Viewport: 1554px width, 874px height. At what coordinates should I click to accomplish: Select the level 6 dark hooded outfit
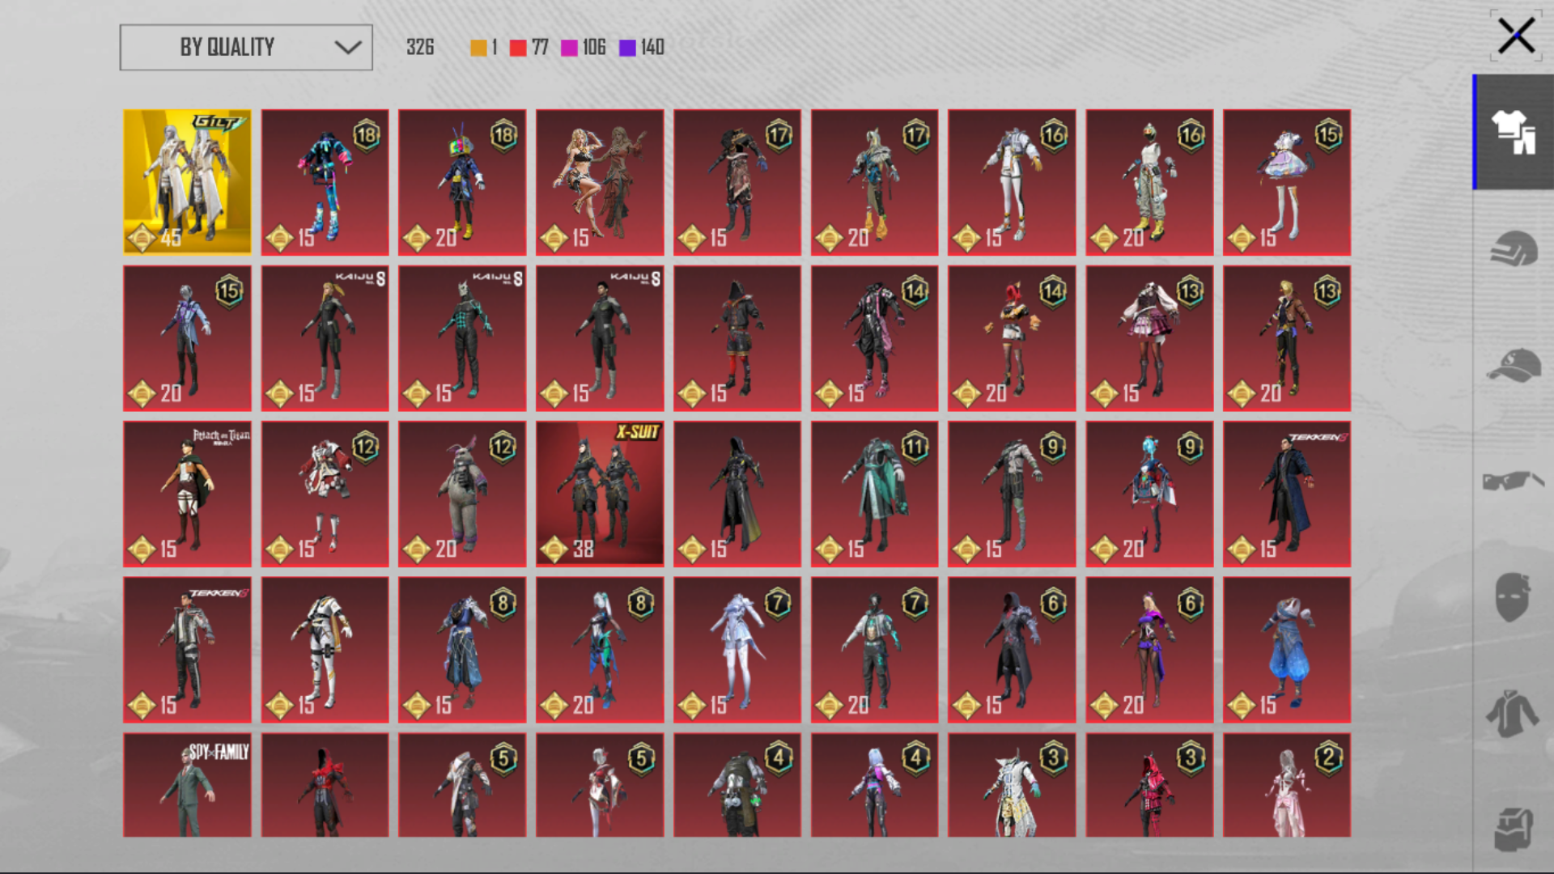tap(1012, 650)
